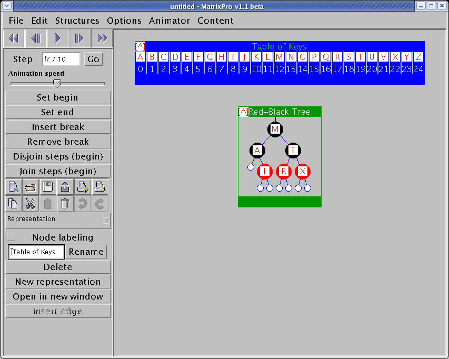Click the Delete button
449x359 pixels.
click(58, 267)
